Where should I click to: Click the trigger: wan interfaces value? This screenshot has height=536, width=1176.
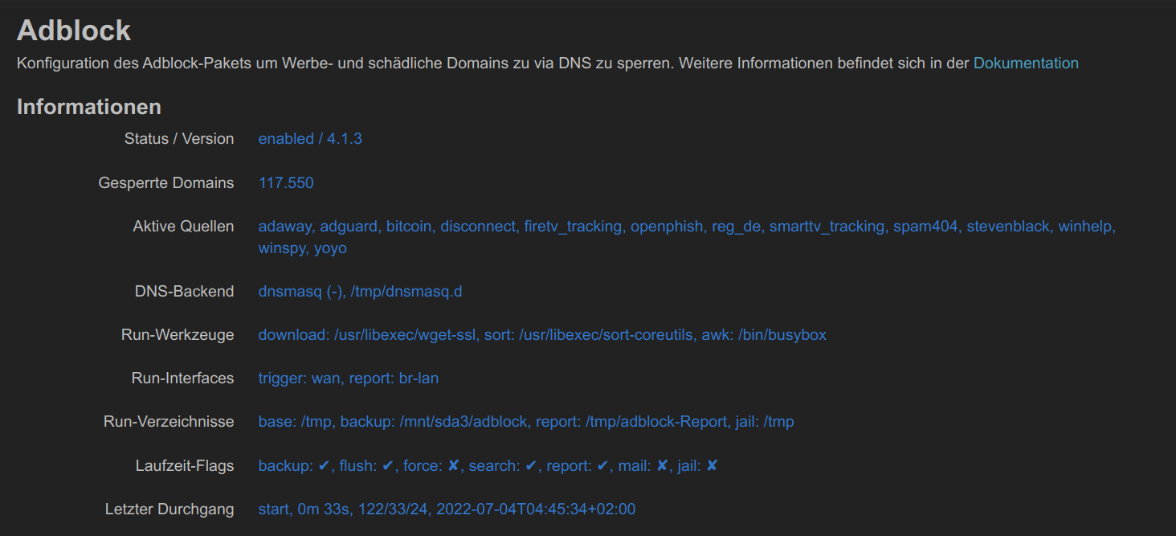[348, 378]
